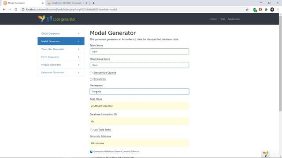Screen dimensions: 282x158
Task: Enable the Use Table Prefix checkbox
Action: (91, 130)
